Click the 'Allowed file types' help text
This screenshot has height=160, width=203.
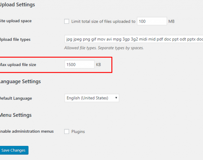click(x=104, y=48)
